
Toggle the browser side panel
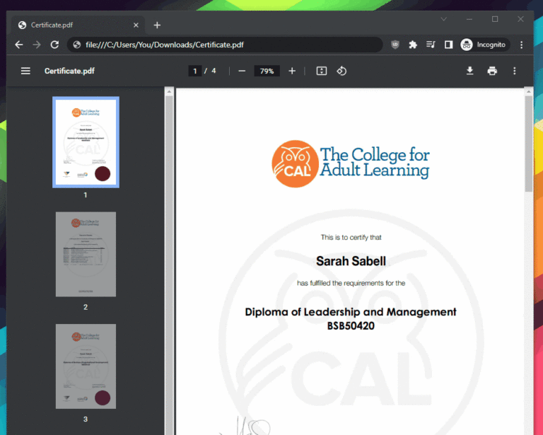point(448,45)
